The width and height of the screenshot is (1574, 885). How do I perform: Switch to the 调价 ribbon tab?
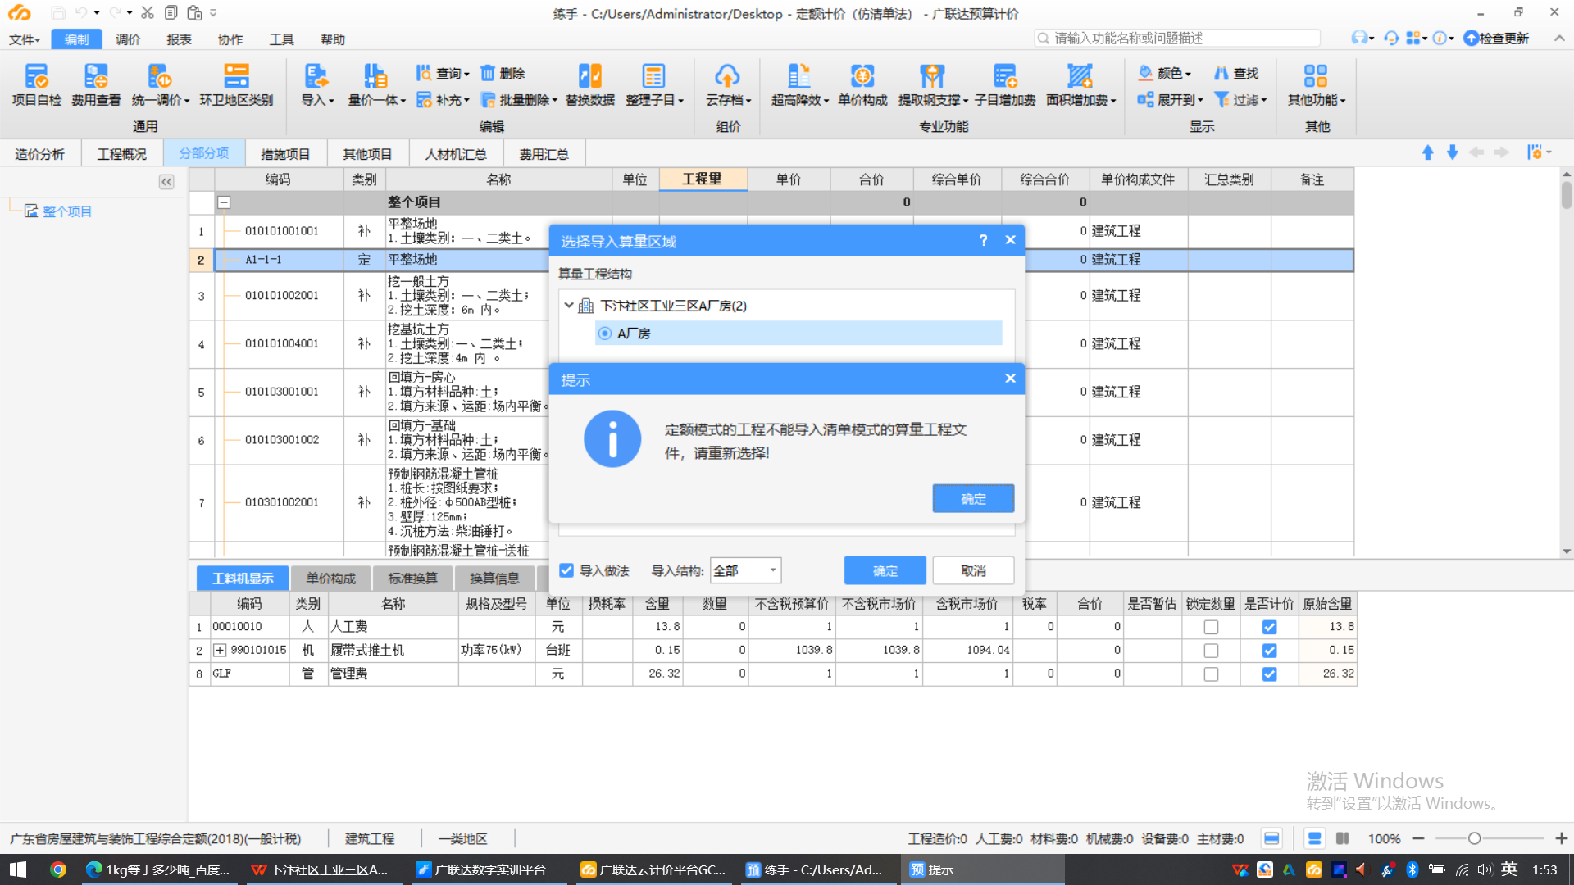tap(127, 39)
